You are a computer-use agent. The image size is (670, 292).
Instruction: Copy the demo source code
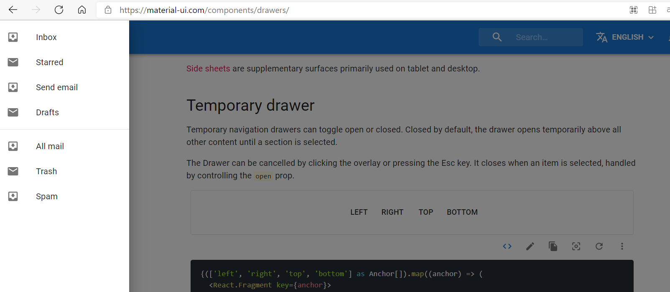(x=553, y=246)
